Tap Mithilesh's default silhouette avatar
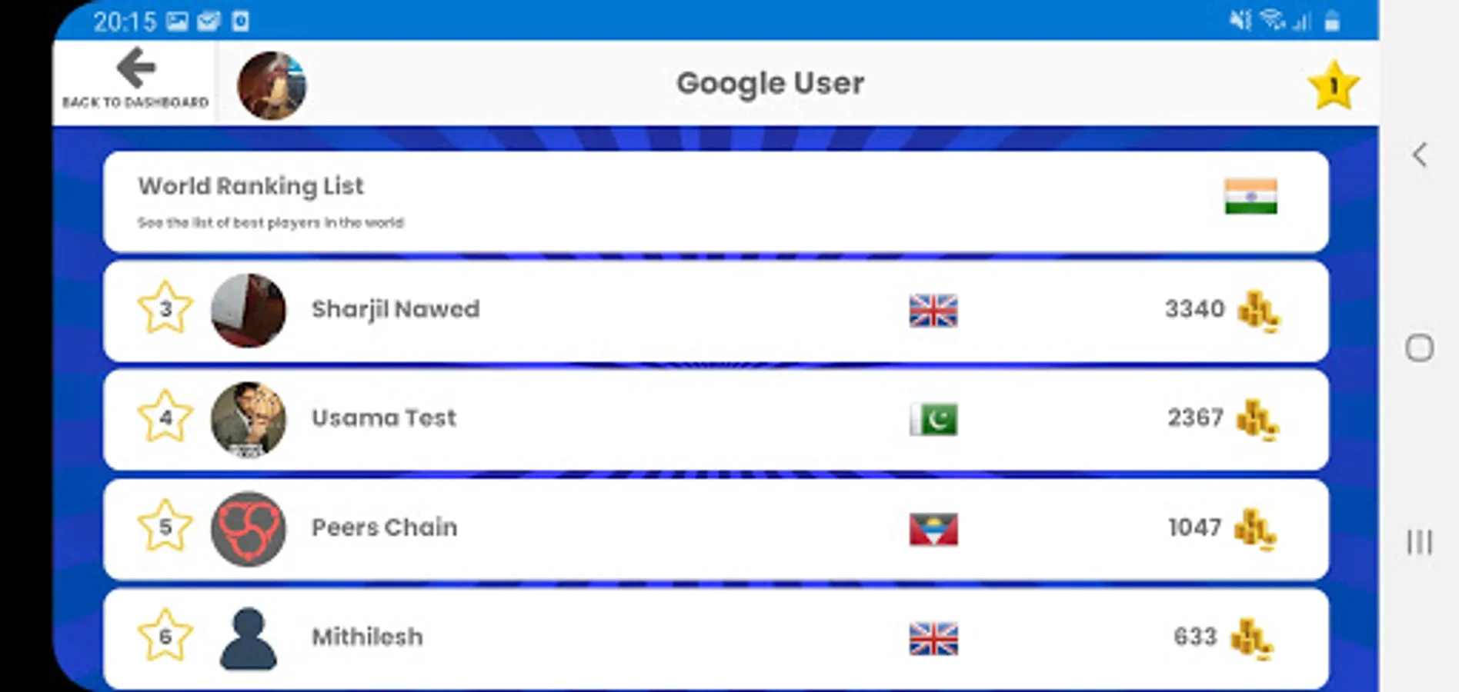Viewport: 1459px width, 692px height. pyautogui.click(x=249, y=638)
